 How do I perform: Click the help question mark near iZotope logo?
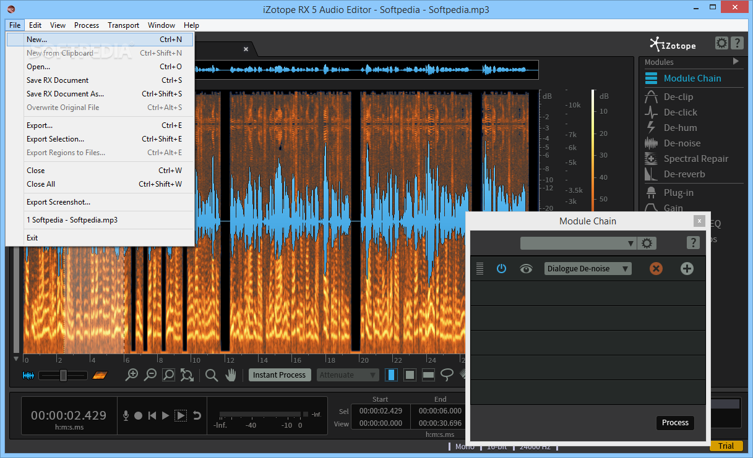tap(737, 43)
